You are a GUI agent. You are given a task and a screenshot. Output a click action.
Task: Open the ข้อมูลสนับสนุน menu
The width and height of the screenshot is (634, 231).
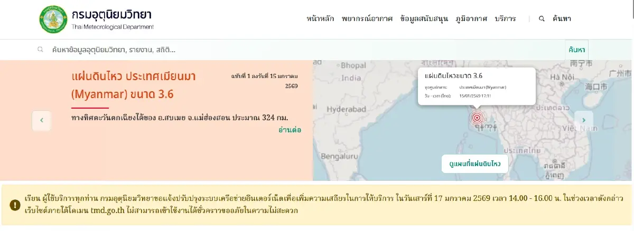424,18
